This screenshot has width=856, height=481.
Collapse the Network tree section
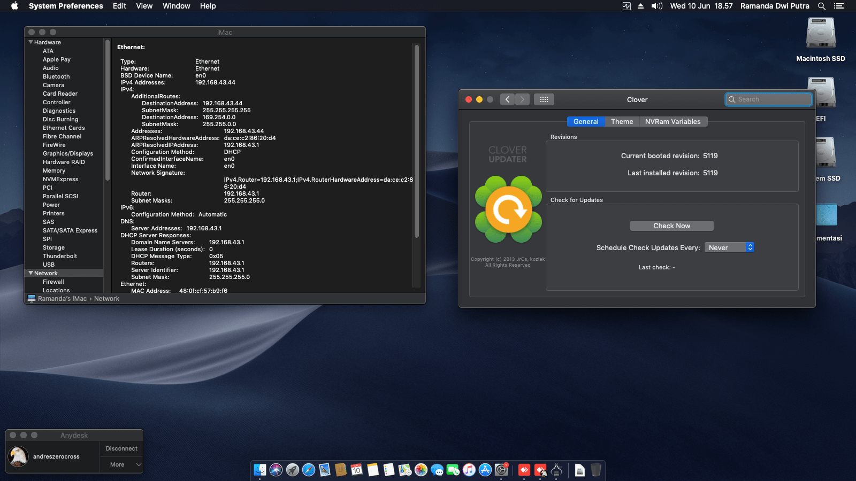(x=31, y=273)
